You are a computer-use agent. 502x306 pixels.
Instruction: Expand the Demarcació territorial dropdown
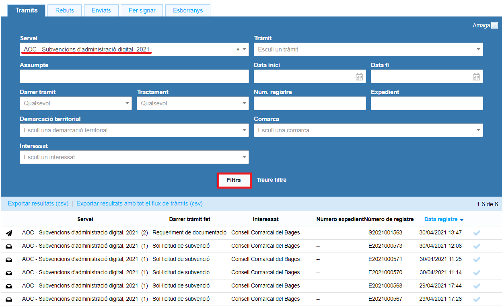point(134,130)
